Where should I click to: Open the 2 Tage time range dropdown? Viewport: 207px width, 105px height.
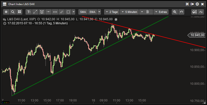pyautogui.click(x=111, y=12)
